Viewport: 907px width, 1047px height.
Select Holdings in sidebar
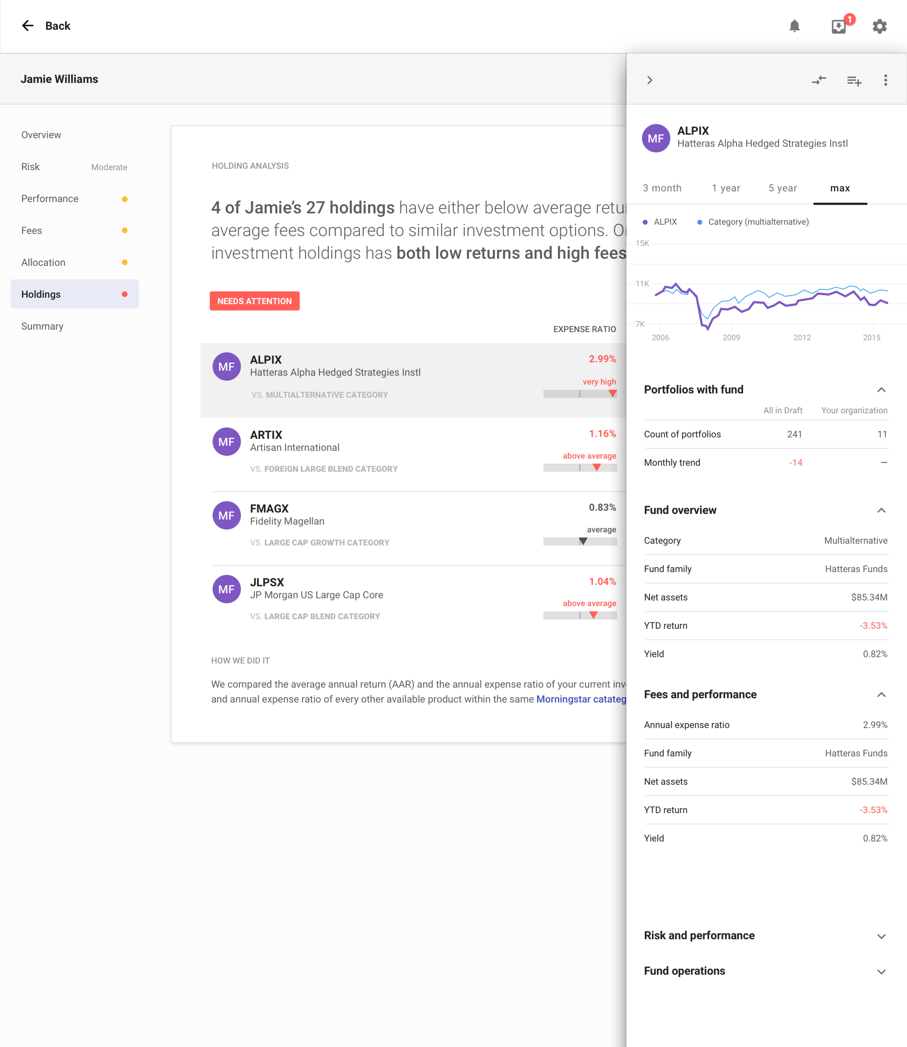tap(74, 294)
